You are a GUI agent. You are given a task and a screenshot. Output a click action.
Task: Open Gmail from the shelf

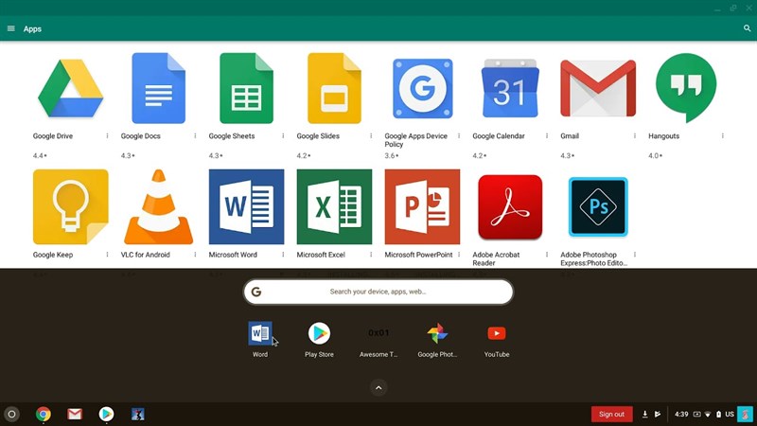click(75, 414)
